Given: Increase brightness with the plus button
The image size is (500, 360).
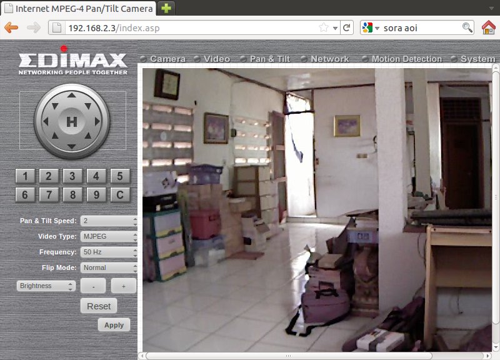Looking at the screenshot, I should tap(124, 286).
